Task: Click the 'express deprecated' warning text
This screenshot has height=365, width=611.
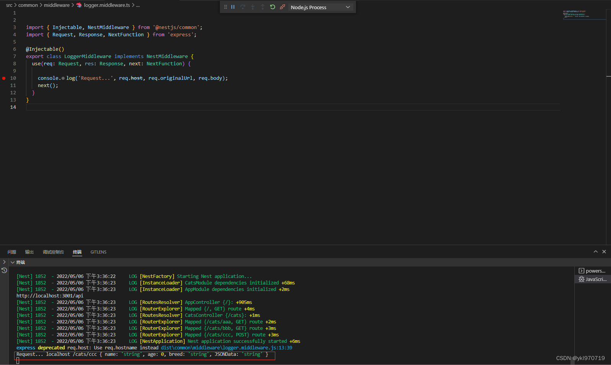Action: 41,348
